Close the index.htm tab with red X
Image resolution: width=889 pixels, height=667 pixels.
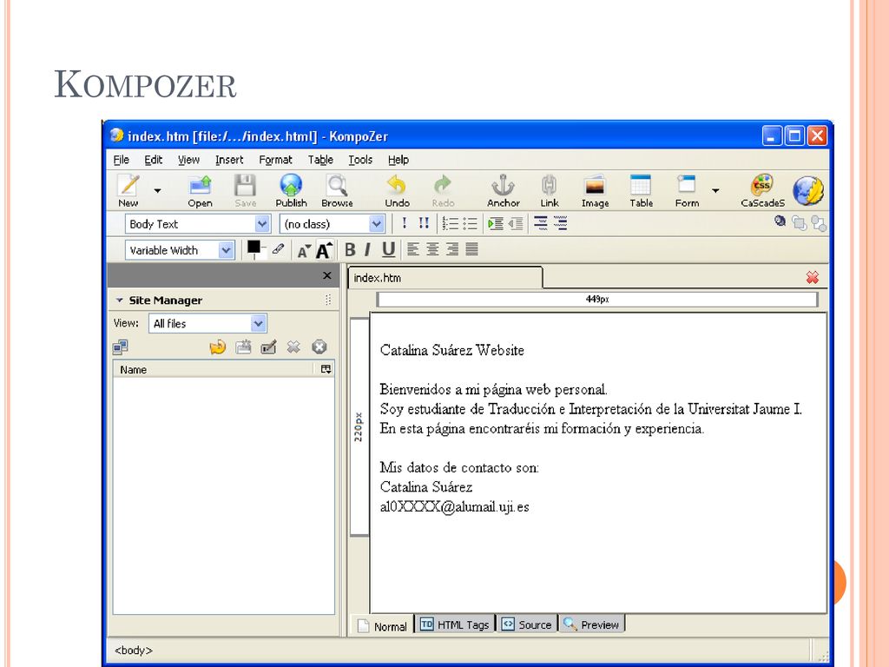[812, 277]
